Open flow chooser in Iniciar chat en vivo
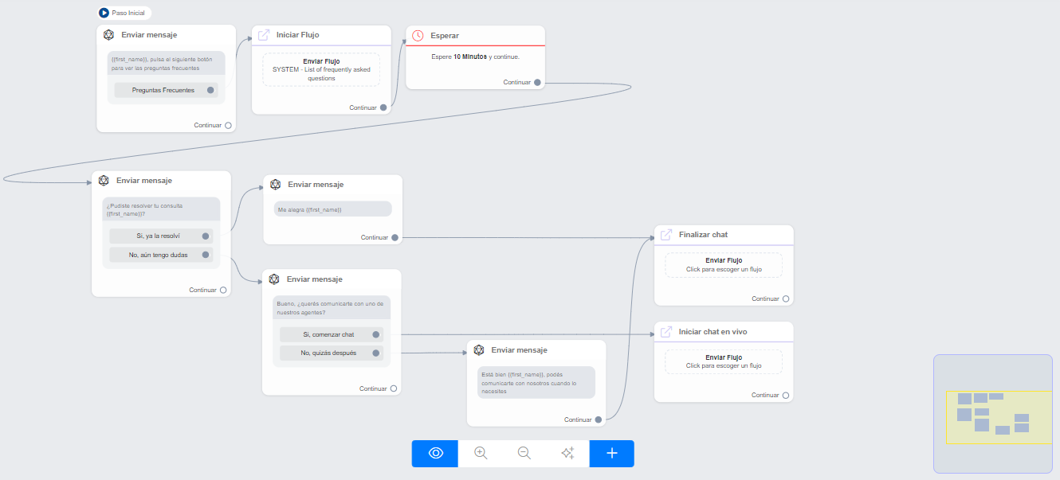The image size is (1060, 480). click(x=724, y=361)
